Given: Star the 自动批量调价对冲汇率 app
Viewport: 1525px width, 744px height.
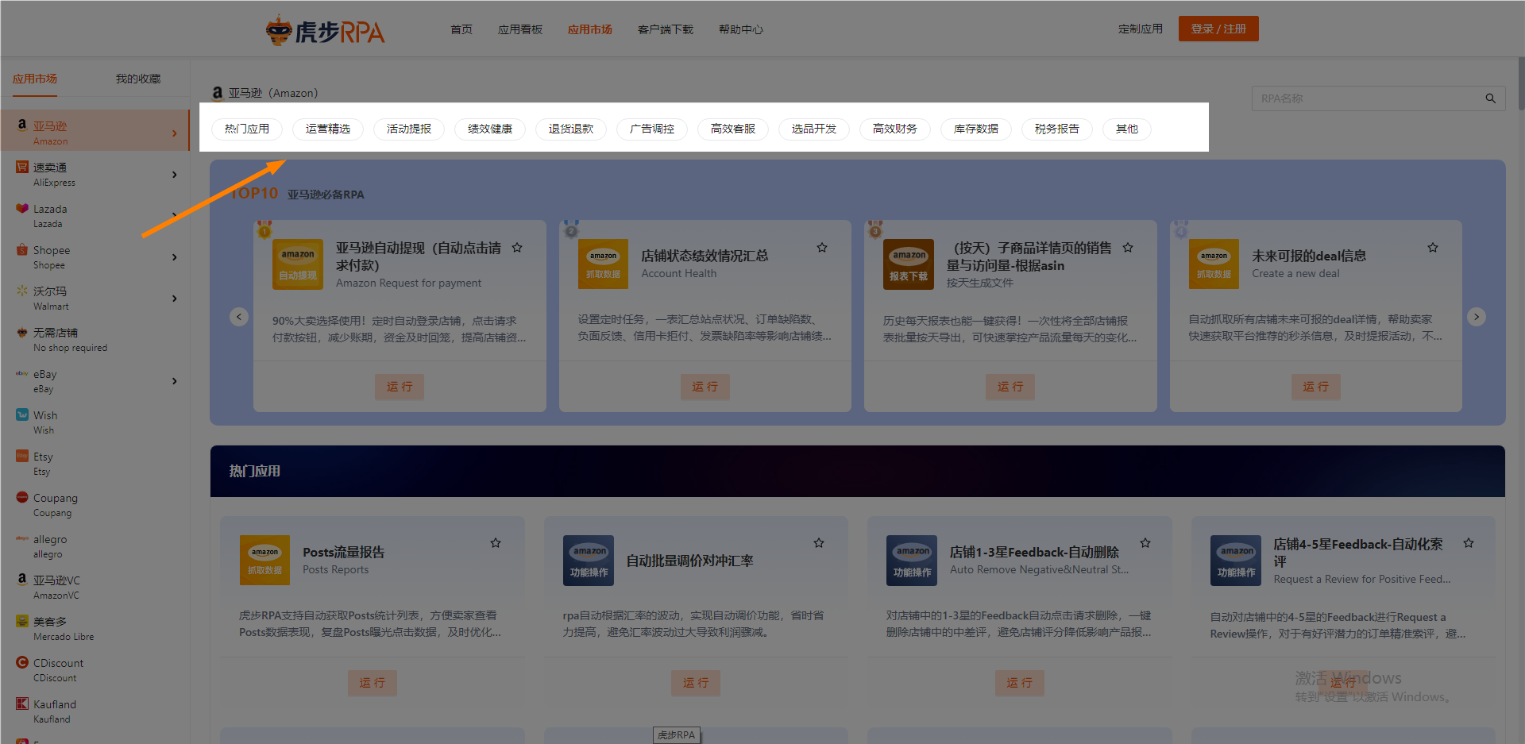Looking at the screenshot, I should (x=819, y=543).
